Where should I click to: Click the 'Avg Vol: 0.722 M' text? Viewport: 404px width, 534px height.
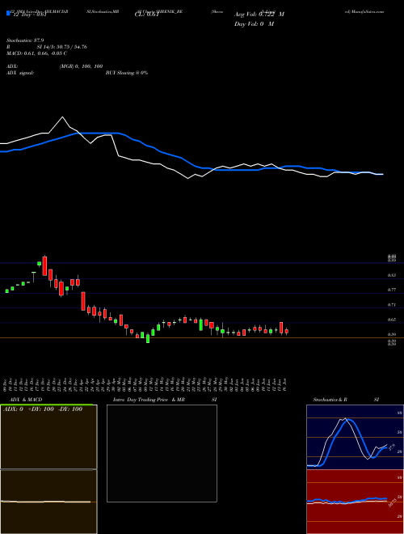259,15
